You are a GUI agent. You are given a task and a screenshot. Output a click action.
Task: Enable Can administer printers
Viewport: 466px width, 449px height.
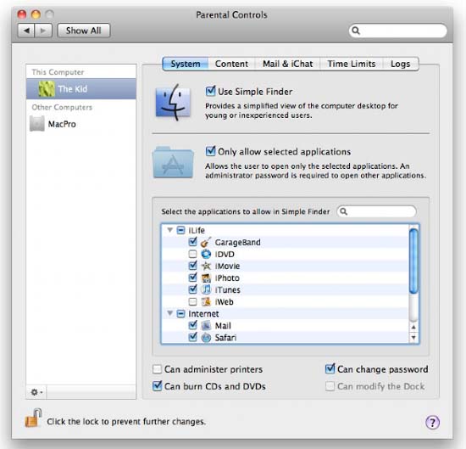pos(157,369)
